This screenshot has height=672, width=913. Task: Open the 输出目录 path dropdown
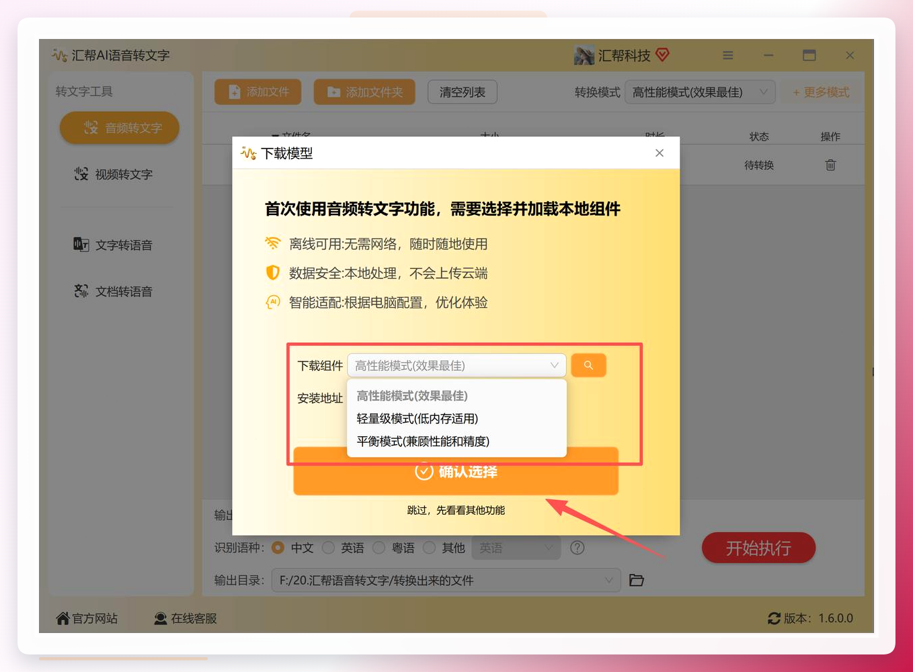point(446,581)
